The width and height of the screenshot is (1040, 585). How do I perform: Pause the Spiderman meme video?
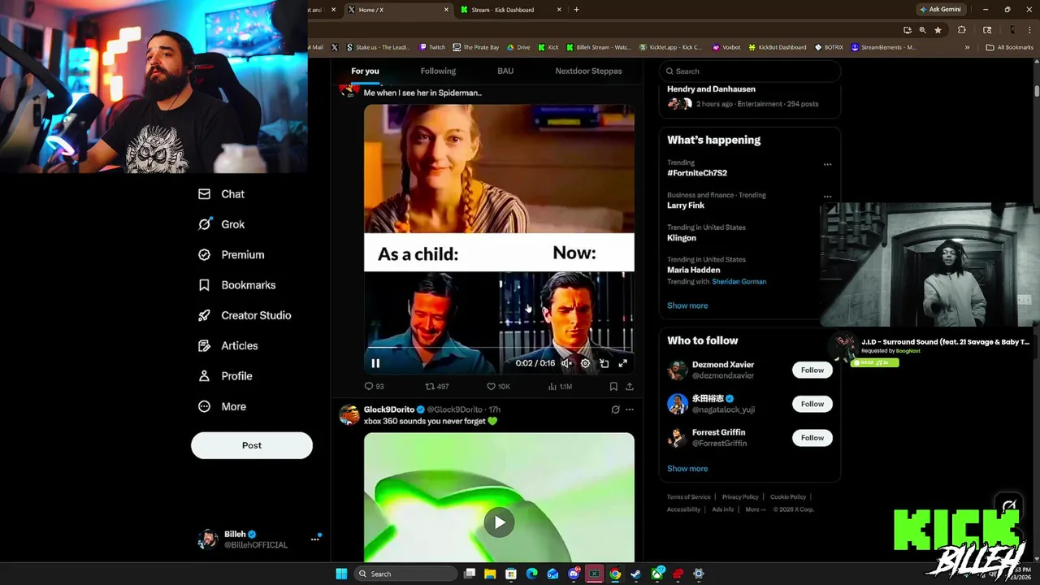pyautogui.click(x=375, y=363)
